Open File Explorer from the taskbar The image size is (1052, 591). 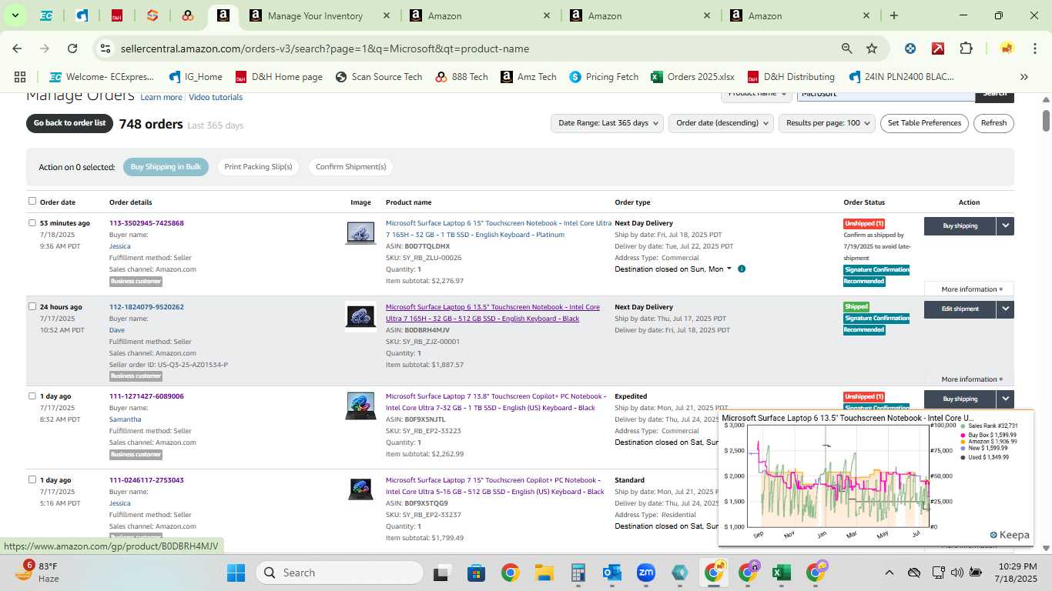click(544, 573)
